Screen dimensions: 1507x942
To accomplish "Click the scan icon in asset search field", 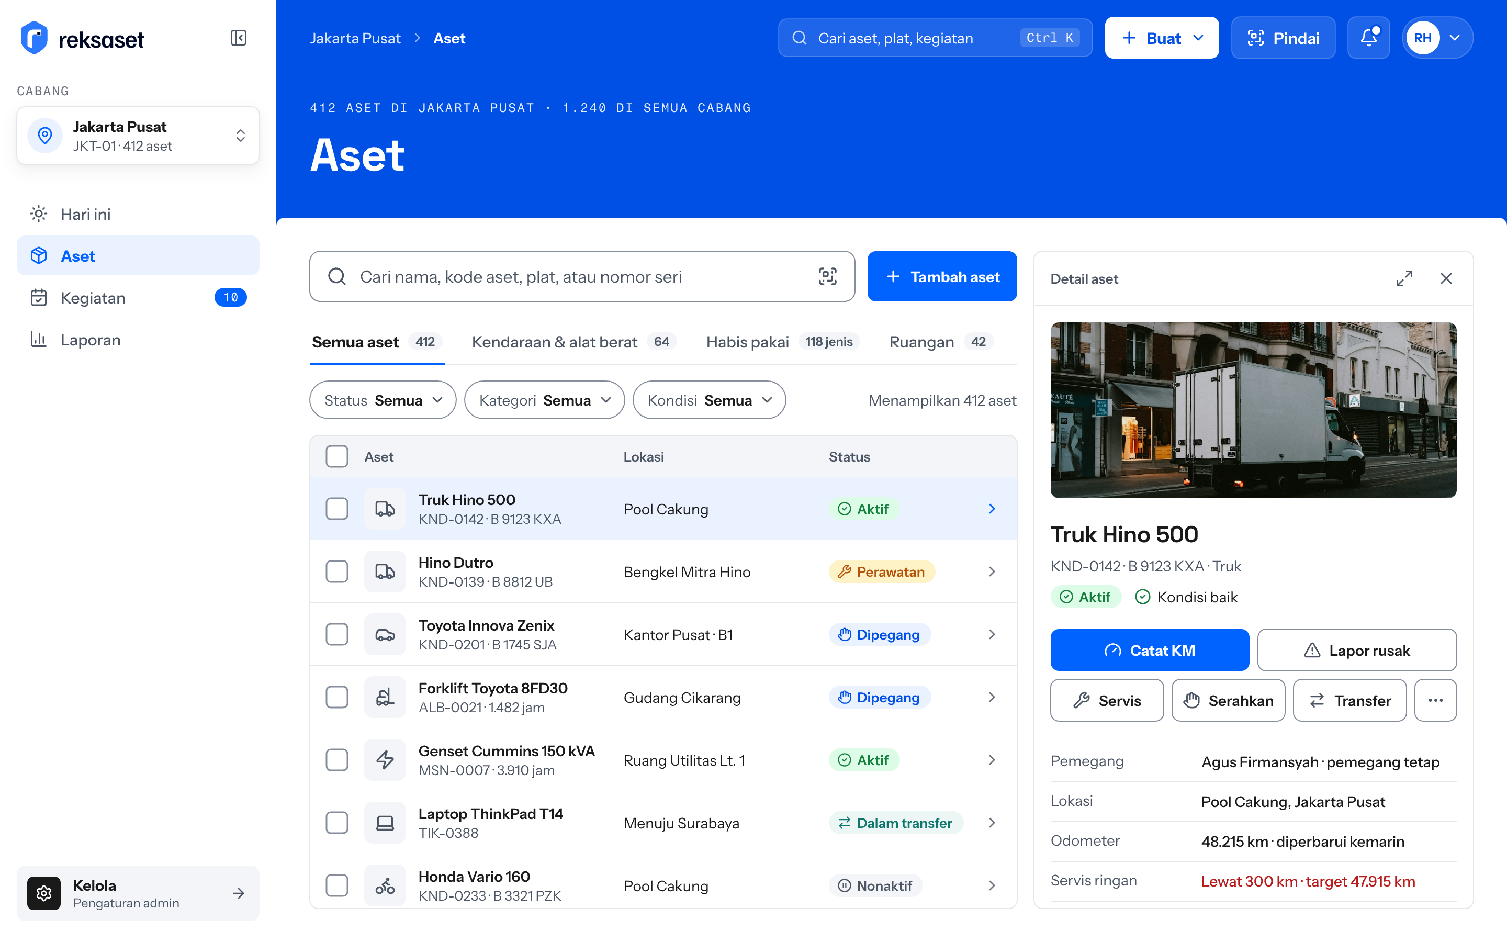I will coord(827,277).
